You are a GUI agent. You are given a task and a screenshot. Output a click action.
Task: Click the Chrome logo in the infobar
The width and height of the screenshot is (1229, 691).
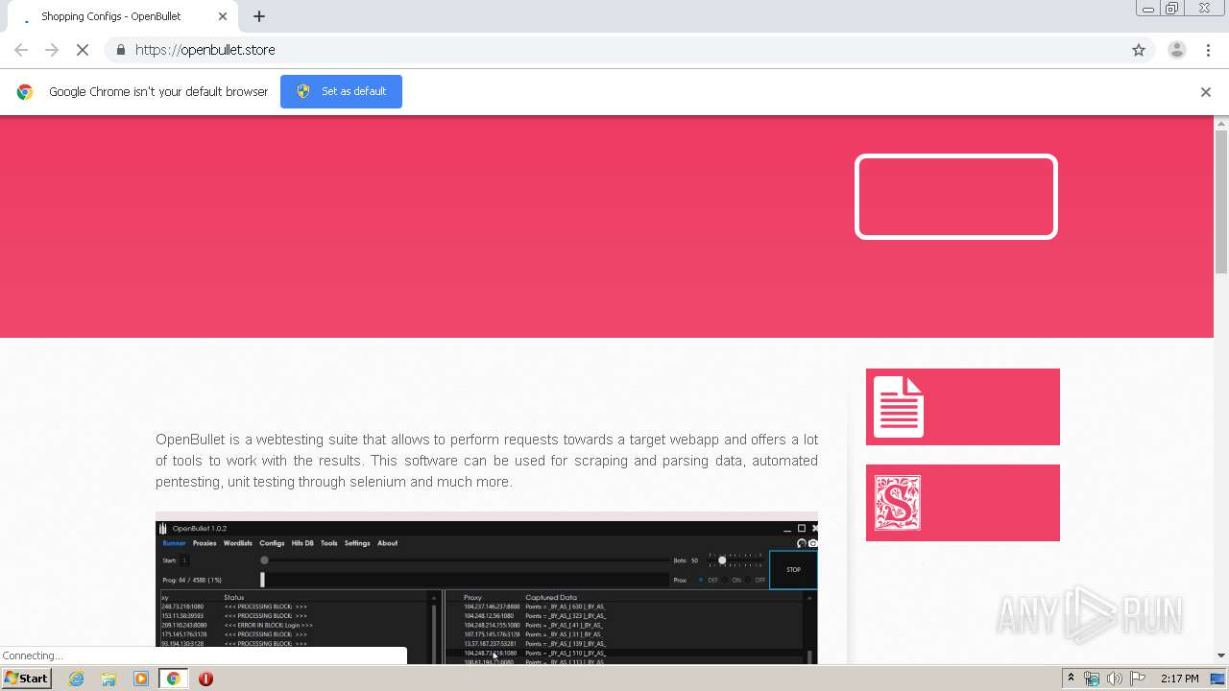pos(25,92)
